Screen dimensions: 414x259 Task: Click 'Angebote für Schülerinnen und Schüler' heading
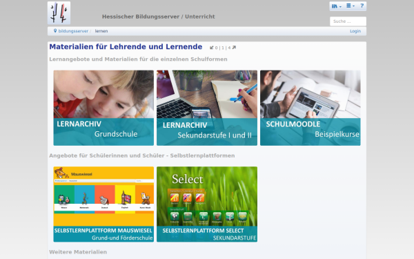141,155
